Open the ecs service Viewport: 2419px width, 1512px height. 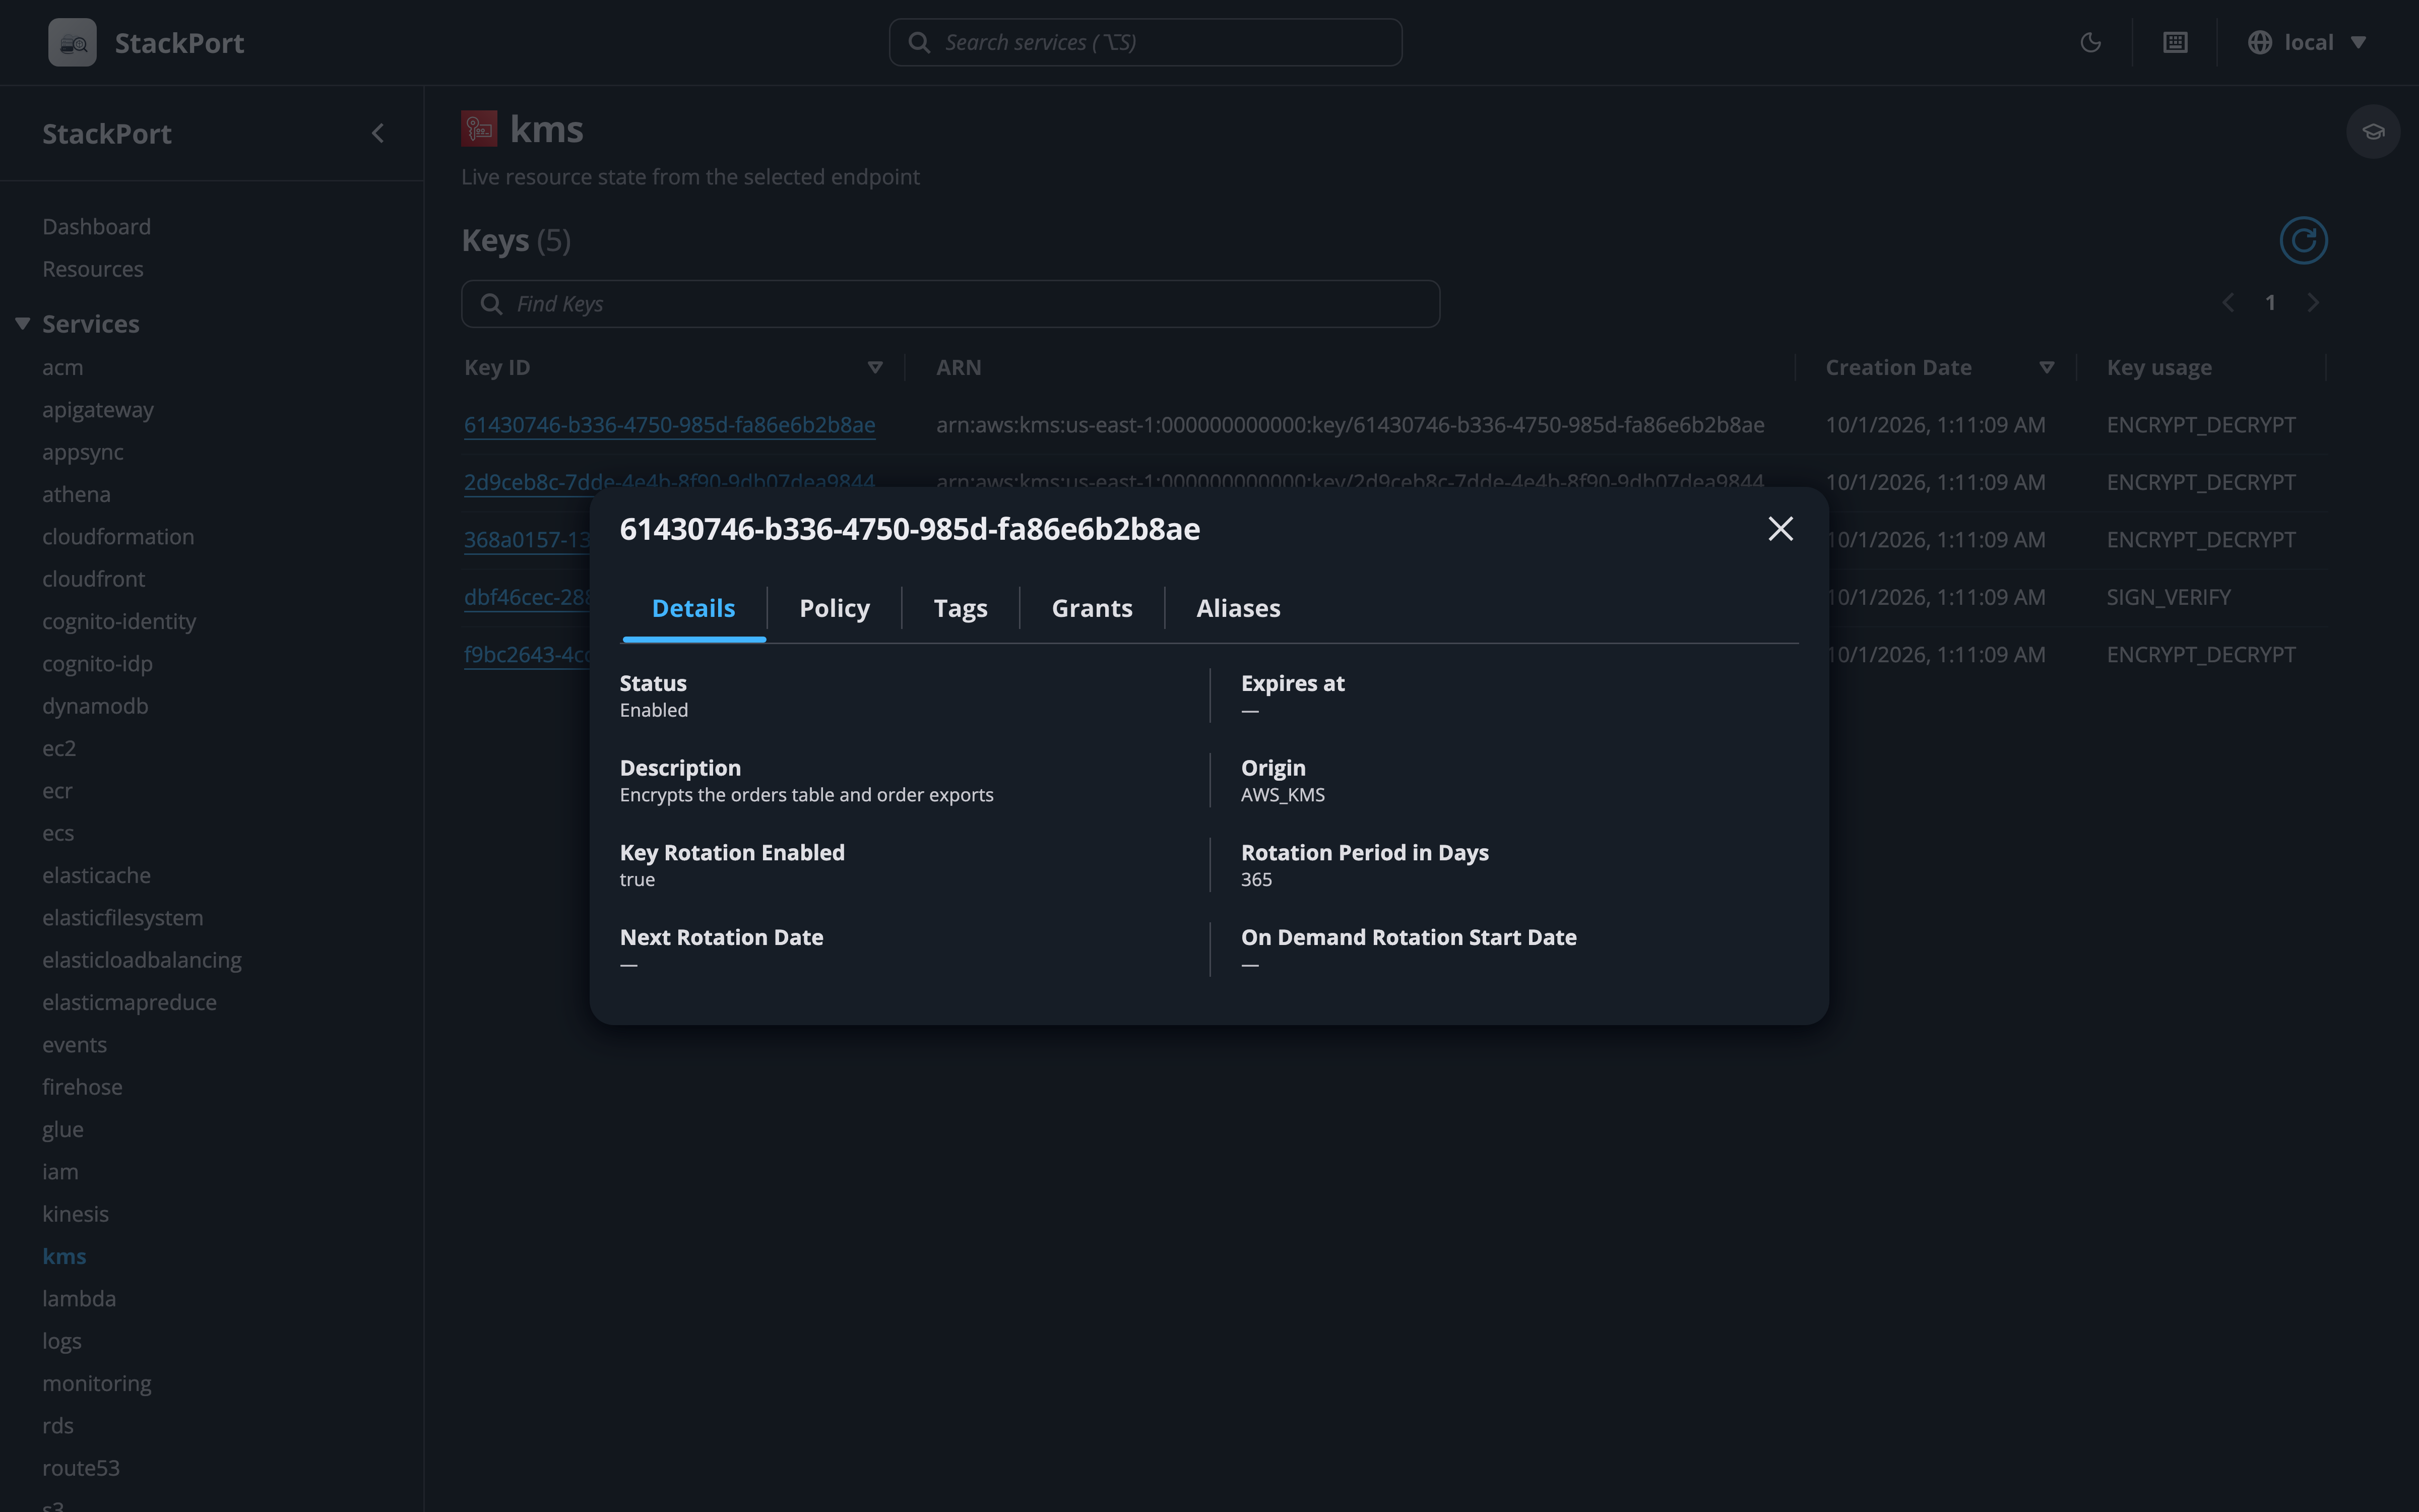(x=58, y=833)
